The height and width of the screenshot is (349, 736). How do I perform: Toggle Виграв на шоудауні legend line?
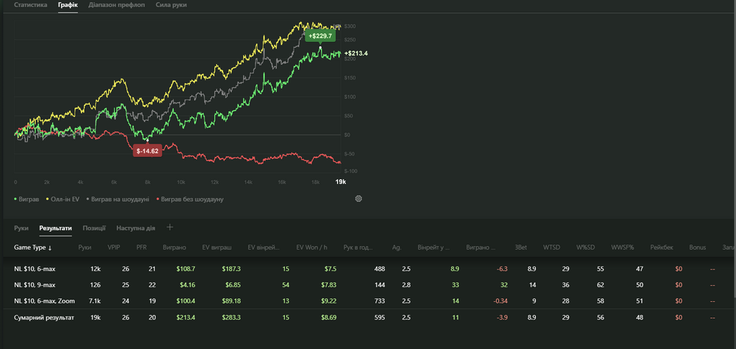118,199
